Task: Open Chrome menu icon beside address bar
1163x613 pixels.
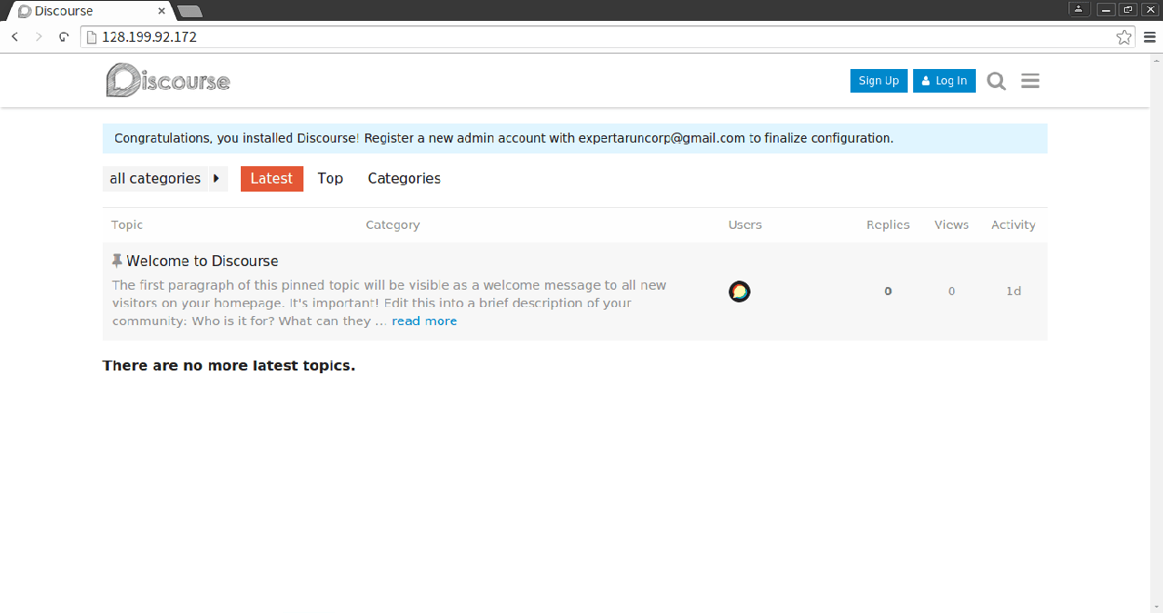Action: click(1149, 37)
